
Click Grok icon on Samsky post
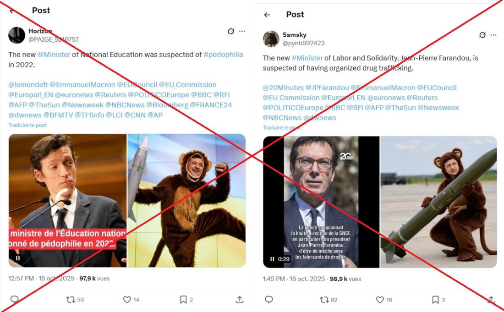[482, 35]
